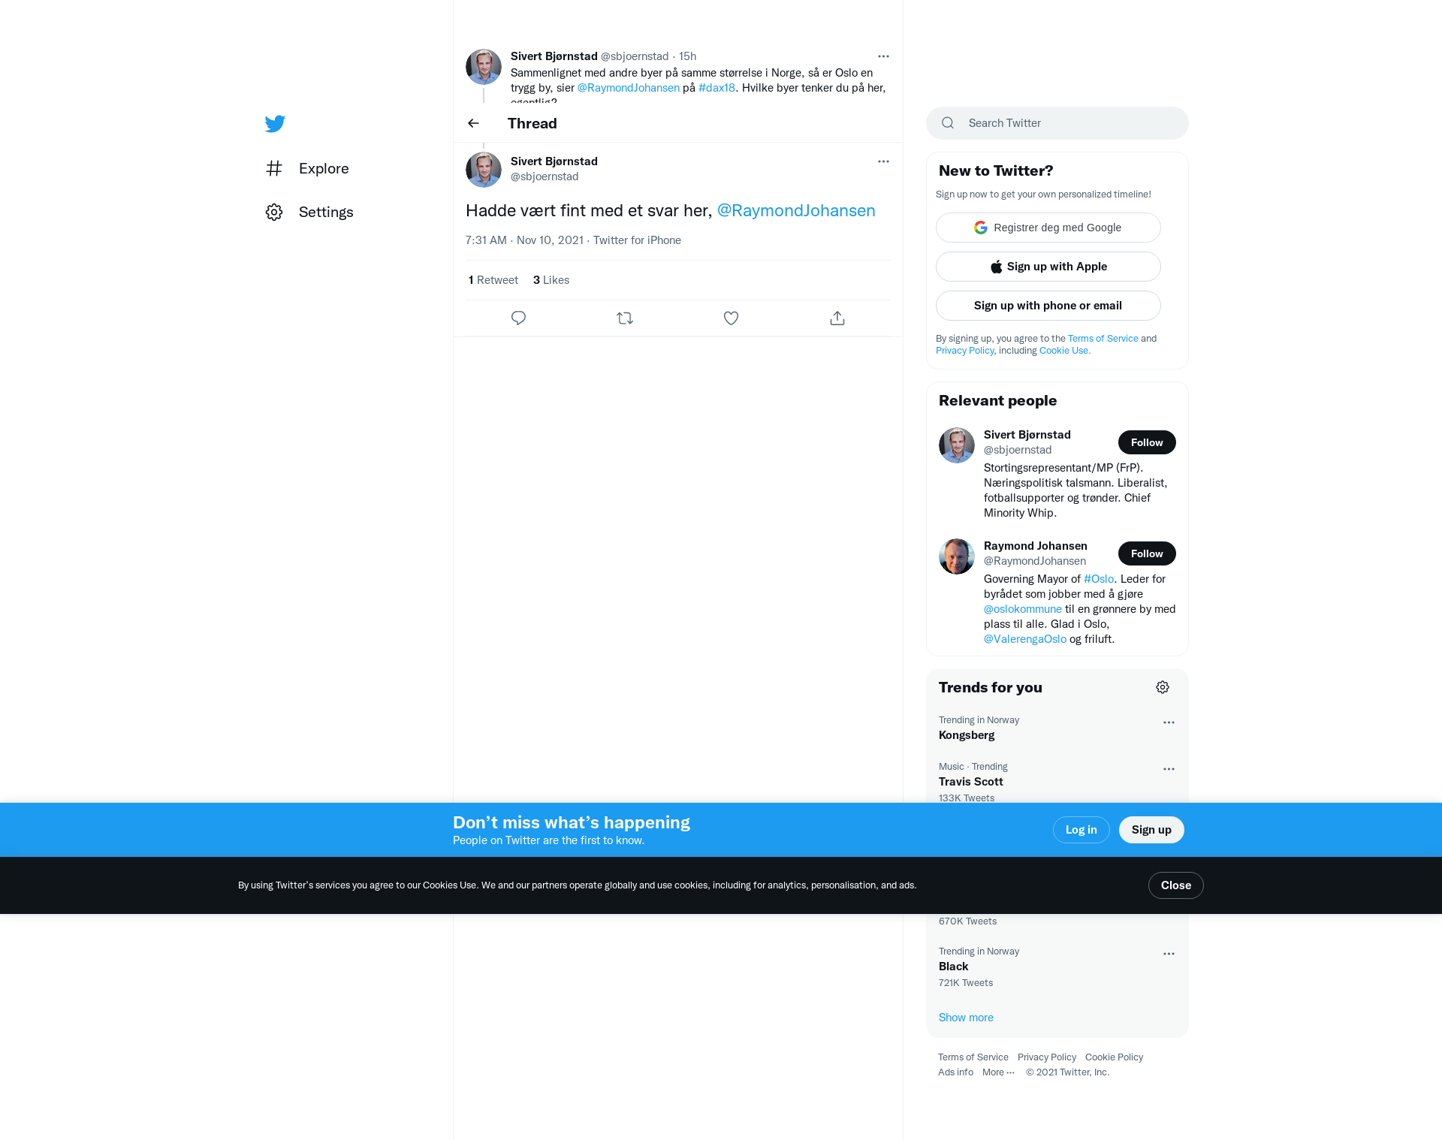The height and width of the screenshot is (1140, 1442).
Task: Retweet the tweet using the arrows icon
Action: (x=625, y=318)
